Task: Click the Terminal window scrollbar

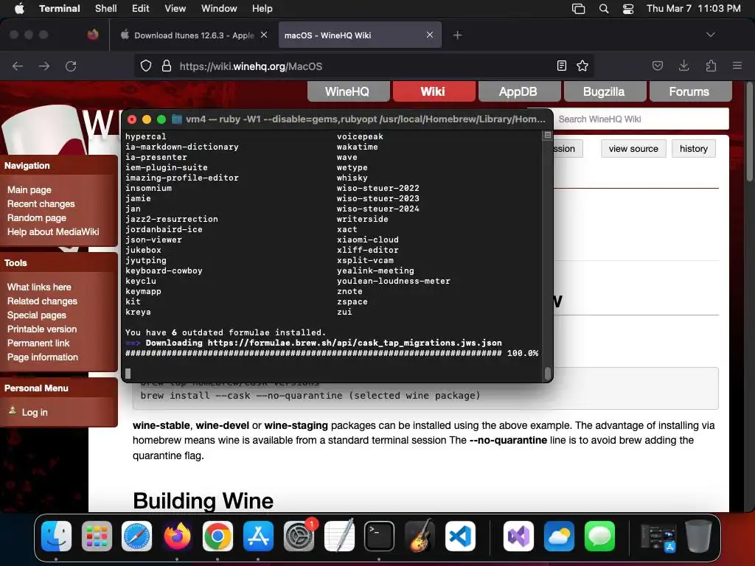Action: [x=548, y=373]
